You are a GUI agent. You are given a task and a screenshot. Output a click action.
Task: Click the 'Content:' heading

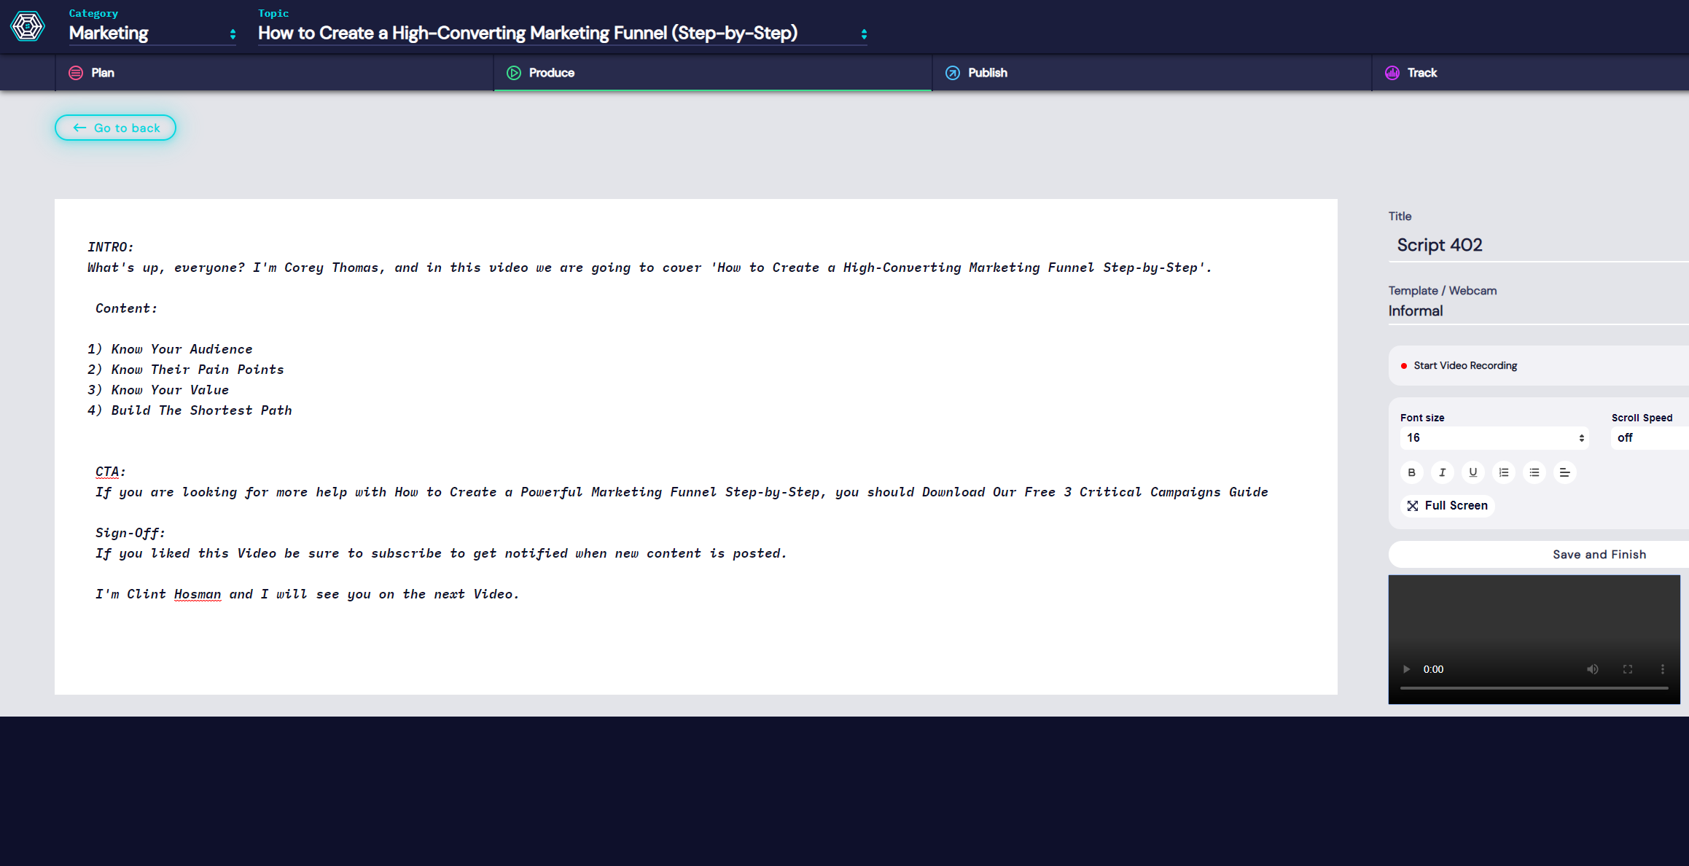(x=127, y=308)
